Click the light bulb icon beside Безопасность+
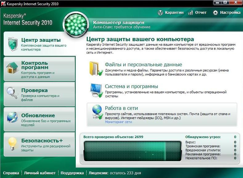Screen dimensions: 243x178 [x=12, y=144]
